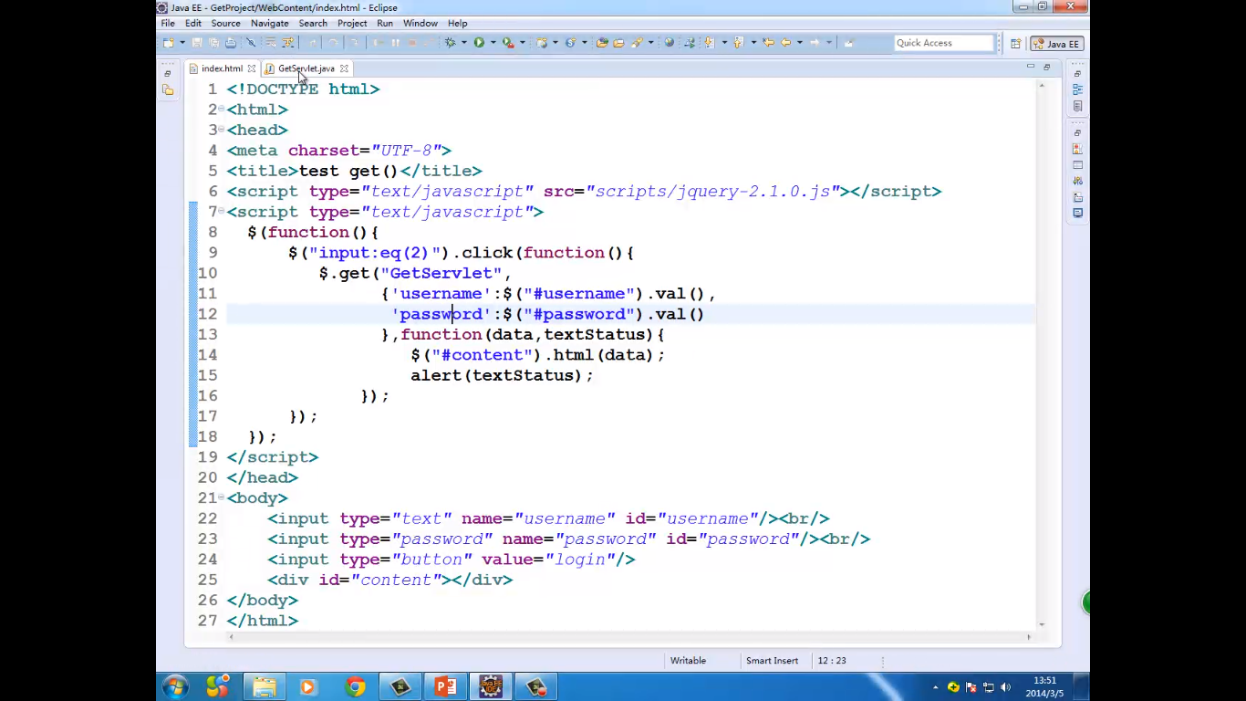
Task: Open the Next Annotation dropdown arrow
Action: (724, 43)
